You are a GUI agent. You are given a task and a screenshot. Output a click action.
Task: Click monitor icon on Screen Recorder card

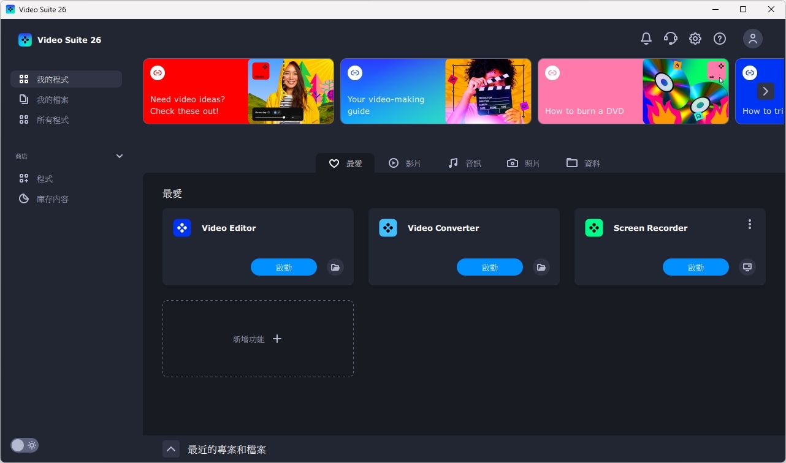747,267
